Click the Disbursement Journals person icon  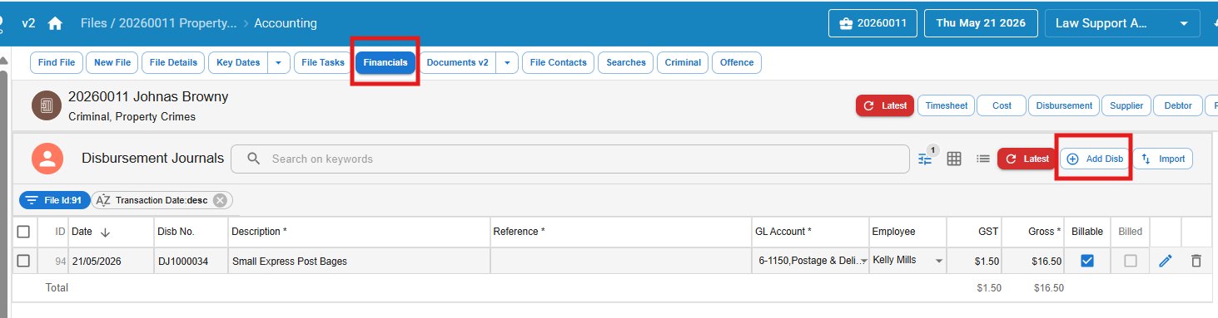pyautogui.click(x=47, y=159)
